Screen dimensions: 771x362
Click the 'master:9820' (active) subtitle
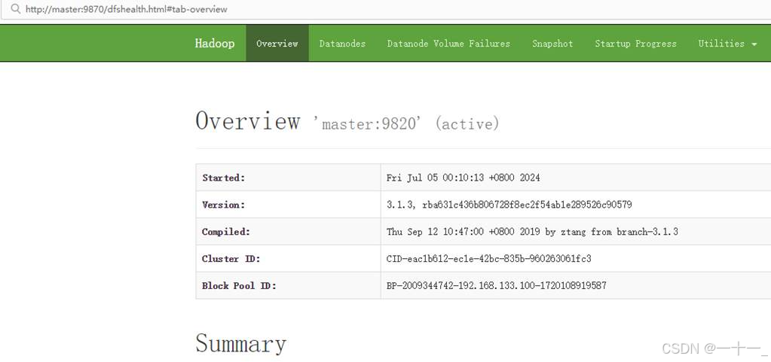point(405,123)
